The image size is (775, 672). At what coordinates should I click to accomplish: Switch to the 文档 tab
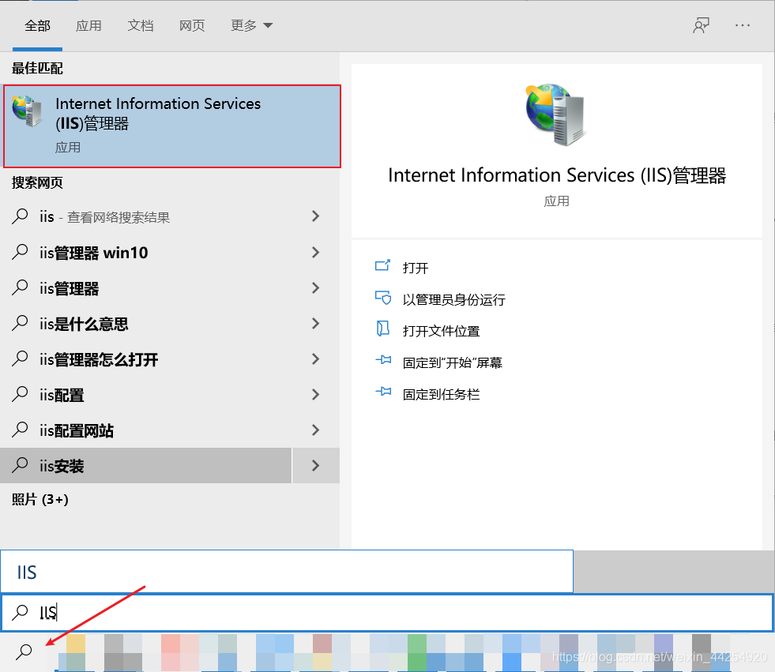pos(141,25)
